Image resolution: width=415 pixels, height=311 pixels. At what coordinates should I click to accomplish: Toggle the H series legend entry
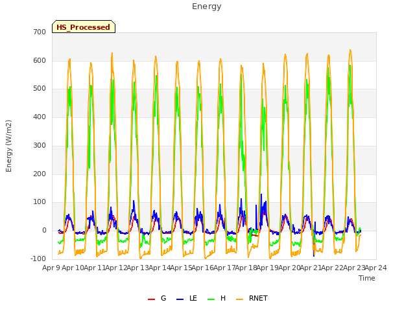217,298
